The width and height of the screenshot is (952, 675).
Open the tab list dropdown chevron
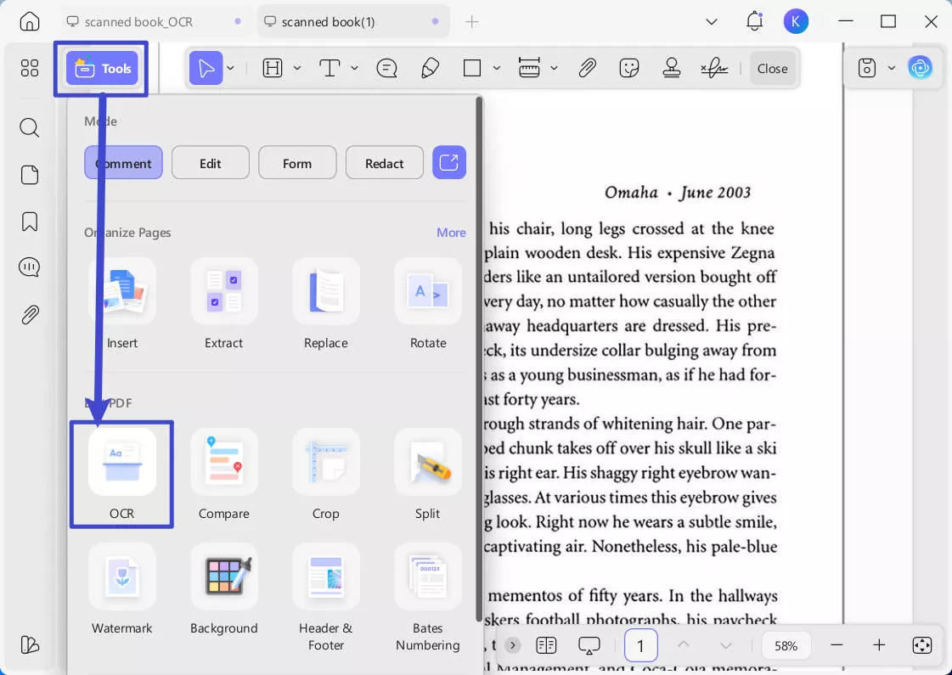click(x=712, y=22)
